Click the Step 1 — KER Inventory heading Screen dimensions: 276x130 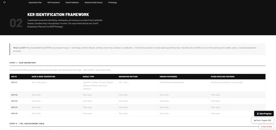click(23, 63)
